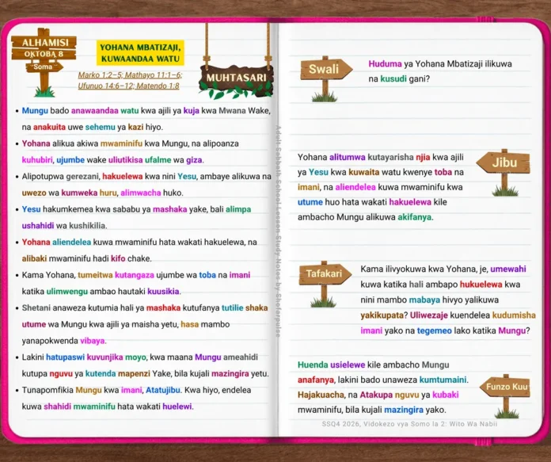Screen dimensions: 551x462
Task: Click the Soma arrow sign
Action: [44, 67]
